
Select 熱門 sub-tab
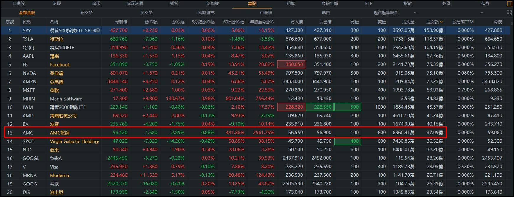[326, 13]
